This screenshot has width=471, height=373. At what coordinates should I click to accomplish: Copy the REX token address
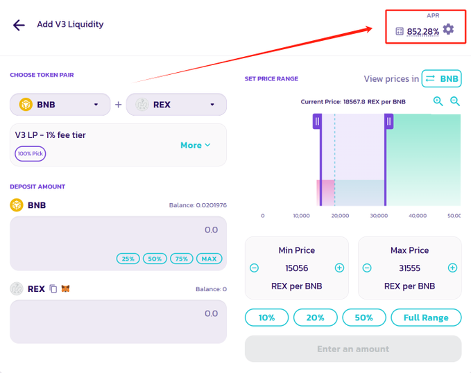[x=53, y=289]
